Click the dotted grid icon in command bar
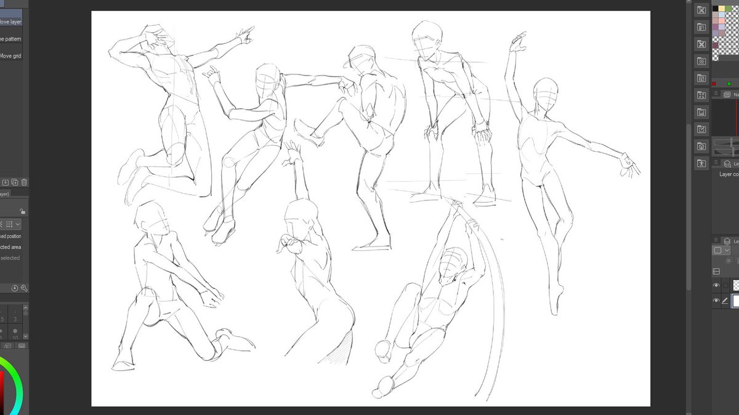This screenshot has height=415, width=739. pyautogui.click(x=701, y=61)
